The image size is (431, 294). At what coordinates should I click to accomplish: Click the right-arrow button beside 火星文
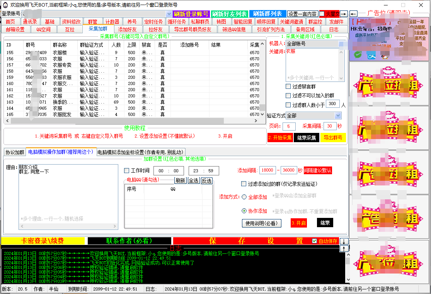(344, 14)
